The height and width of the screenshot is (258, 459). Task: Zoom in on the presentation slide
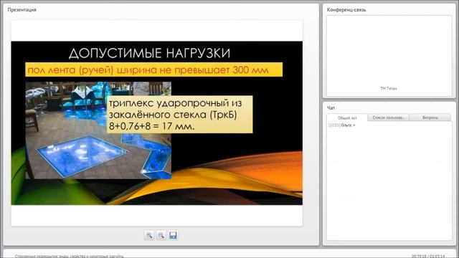click(x=149, y=235)
